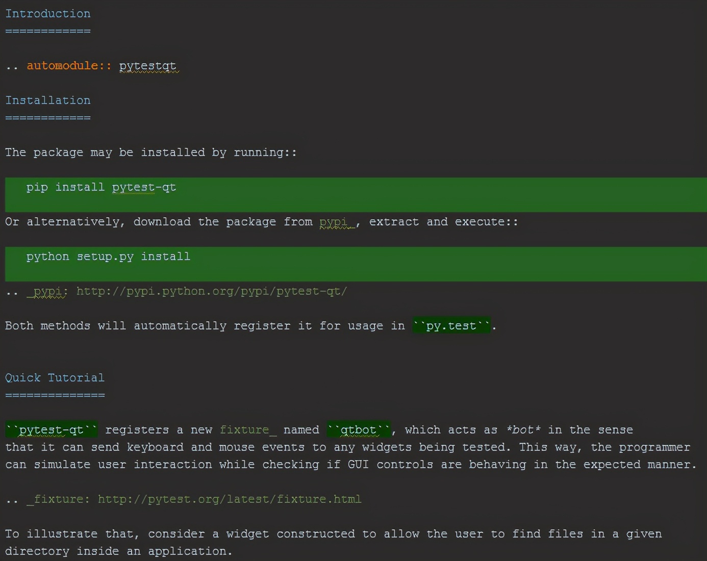Select the highlighted pytest-qt inline code

[51, 429]
